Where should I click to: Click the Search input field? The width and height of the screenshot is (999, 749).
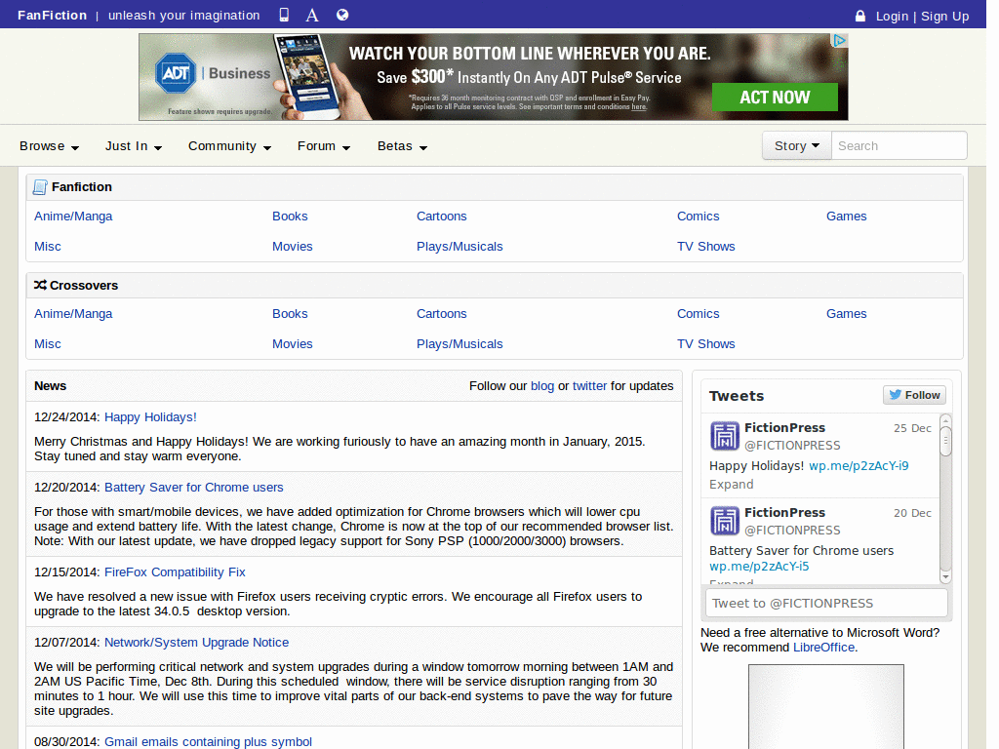point(899,146)
